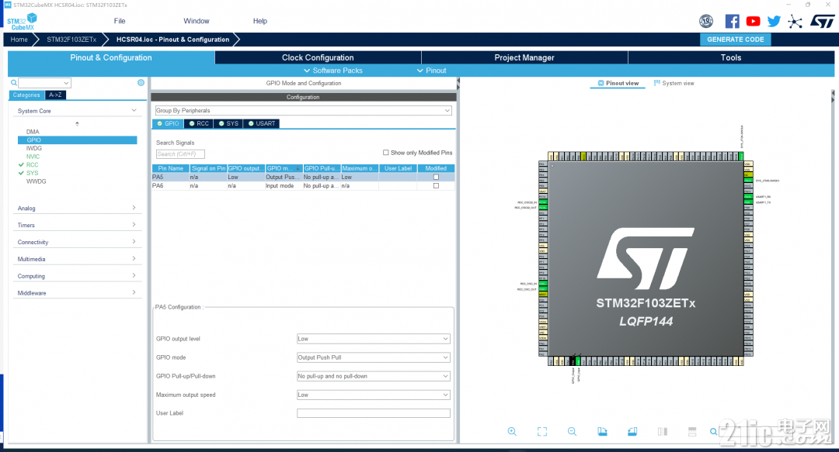Click the User Label input field
This screenshot has width=839, height=452.
coord(374,413)
